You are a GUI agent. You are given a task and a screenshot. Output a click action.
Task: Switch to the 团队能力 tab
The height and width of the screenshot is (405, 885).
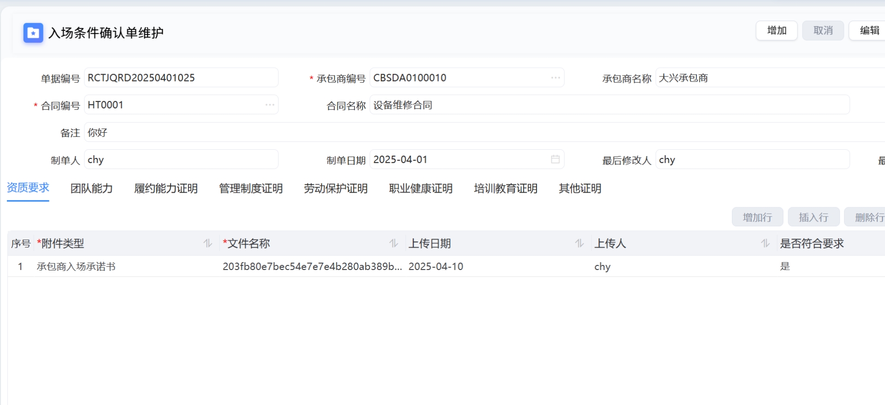tap(92, 188)
